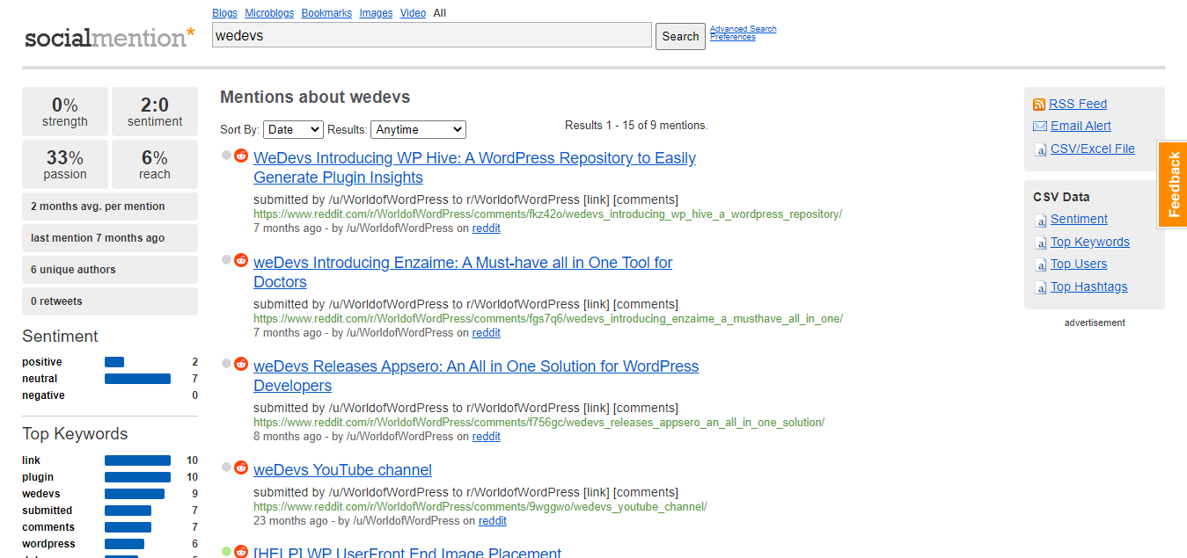Click the search box containing wedevs
The image size is (1187, 558).
click(x=432, y=36)
